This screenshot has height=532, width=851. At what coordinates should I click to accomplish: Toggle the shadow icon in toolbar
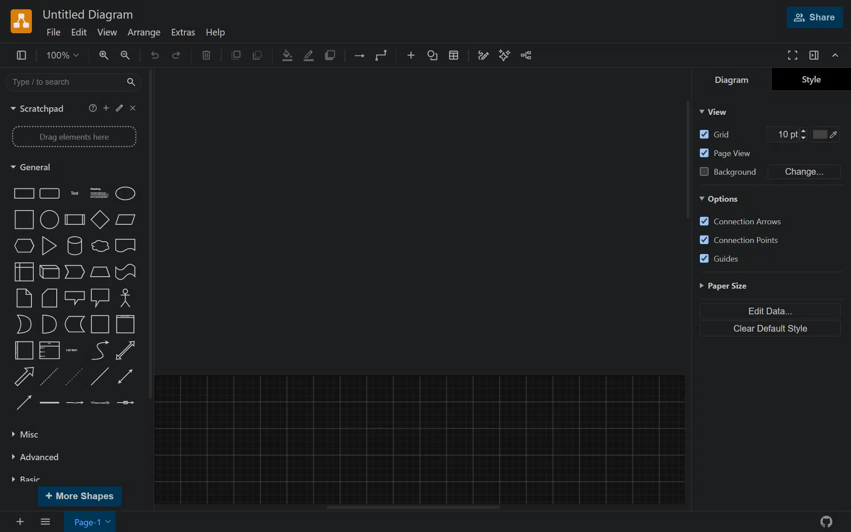[x=330, y=55]
